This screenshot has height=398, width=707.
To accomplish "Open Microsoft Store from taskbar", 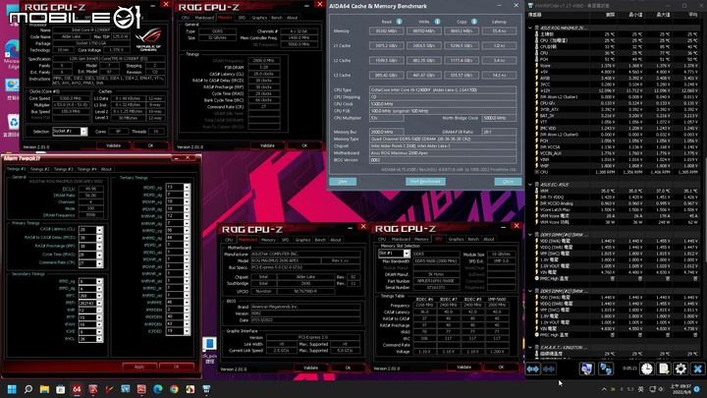I will coord(61,389).
